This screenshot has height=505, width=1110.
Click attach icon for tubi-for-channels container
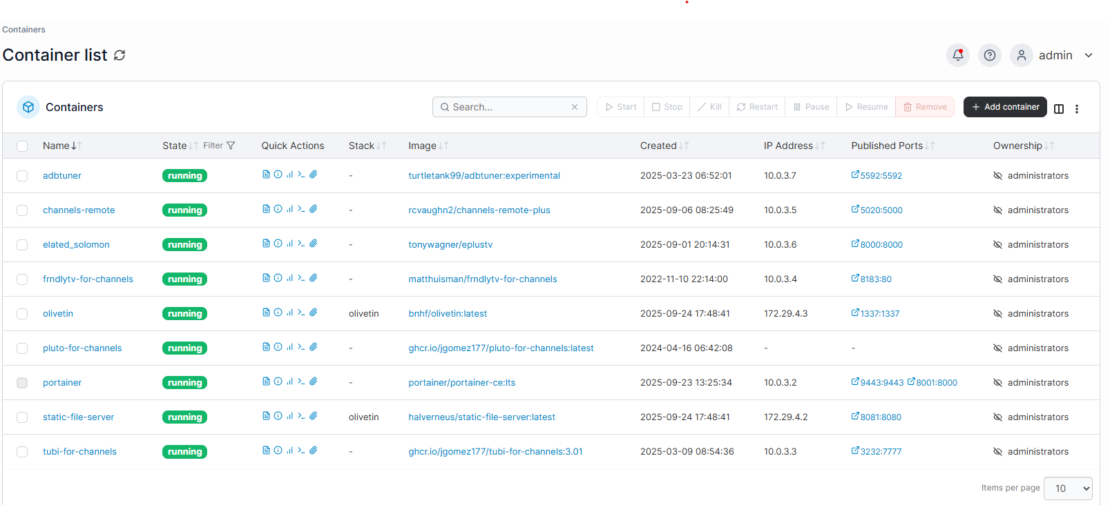(314, 450)
